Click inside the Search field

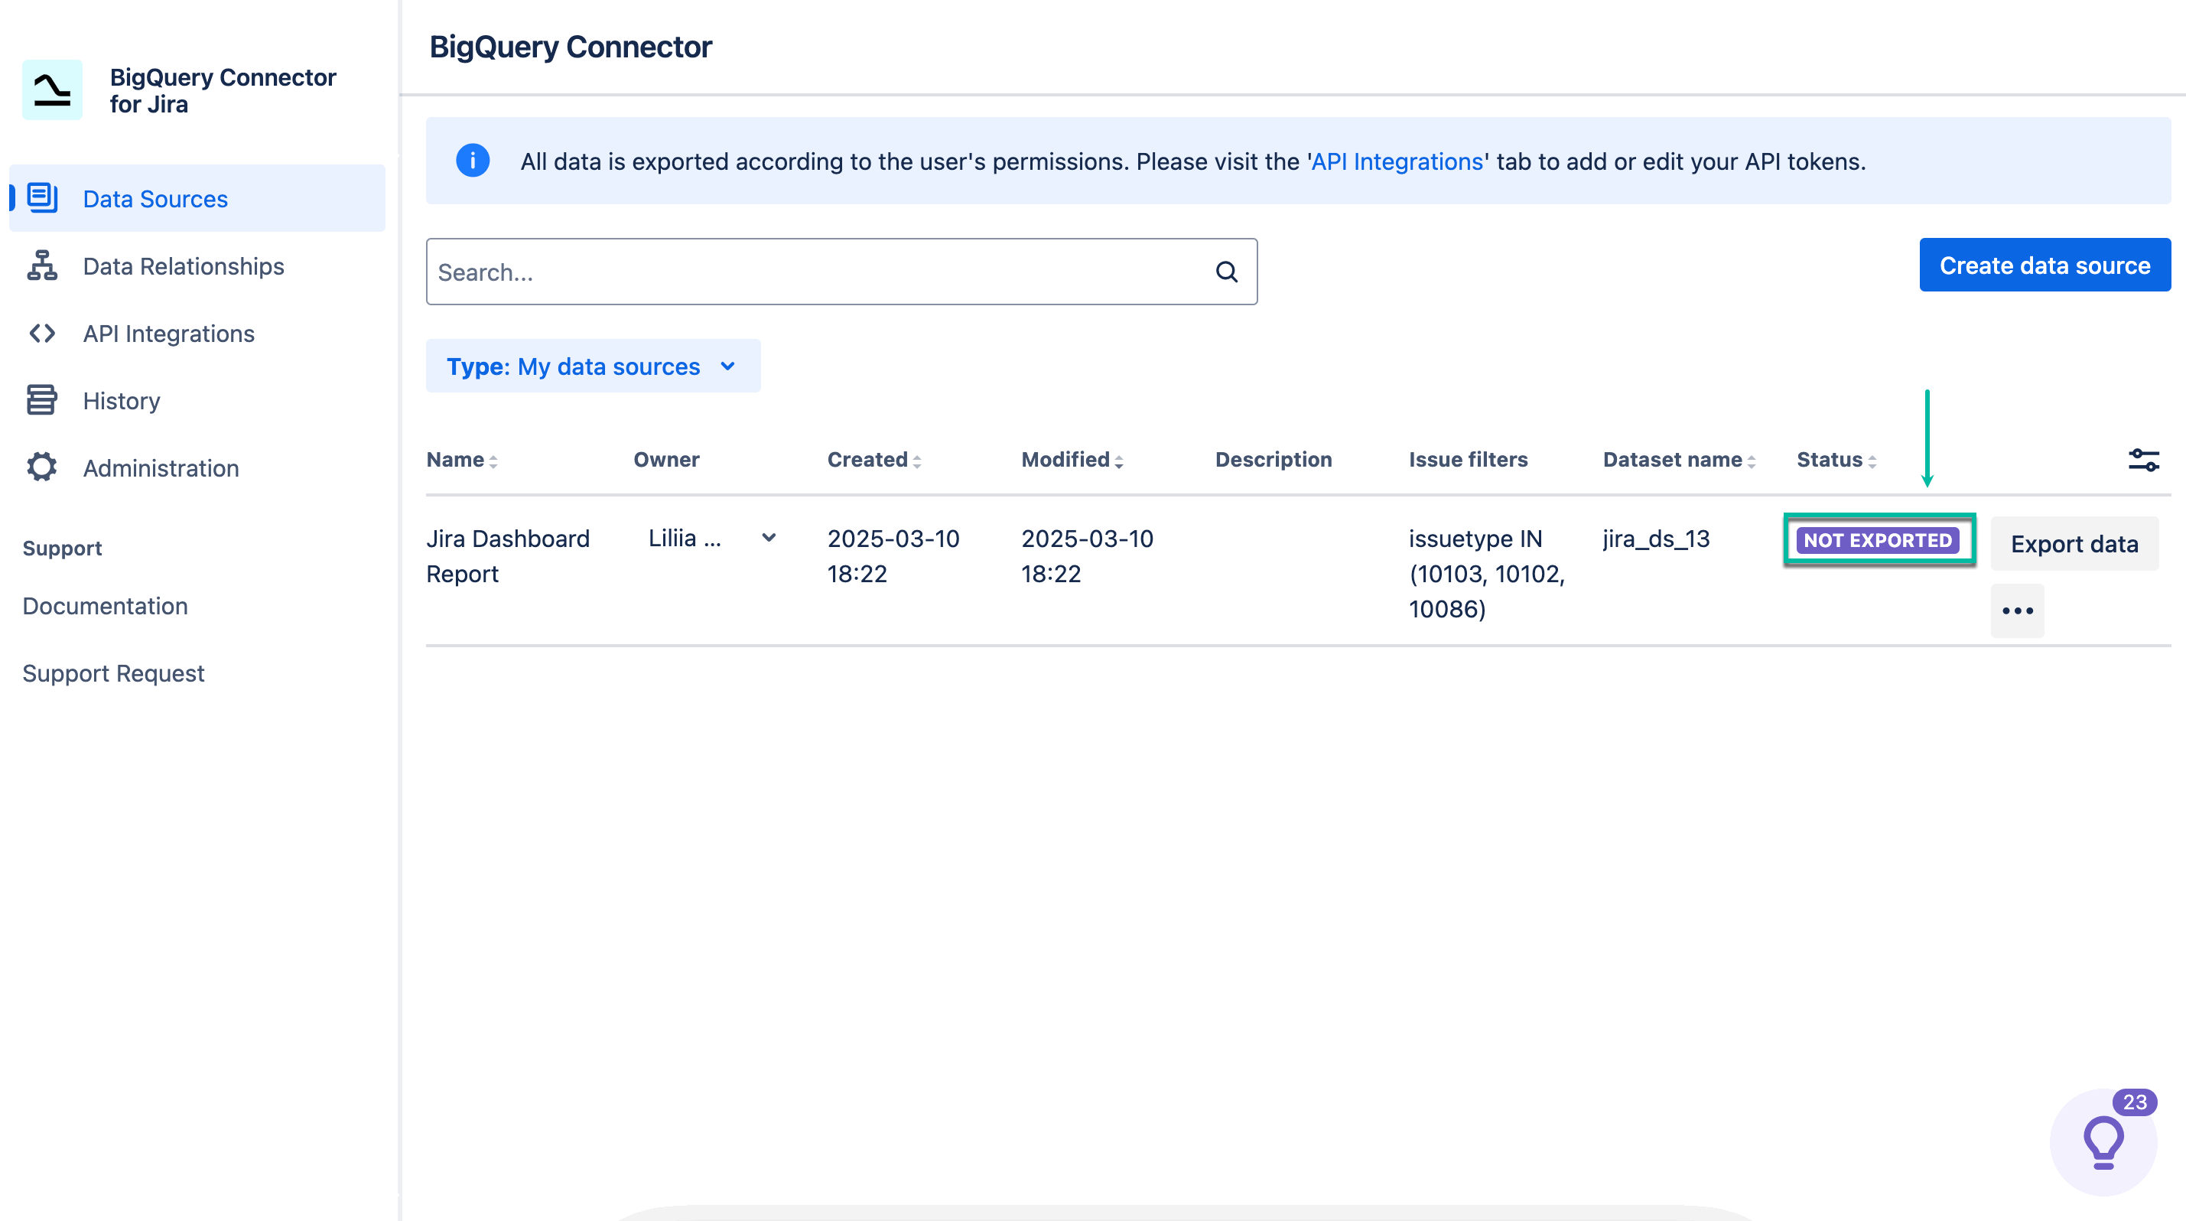click(x=806, y=272)
